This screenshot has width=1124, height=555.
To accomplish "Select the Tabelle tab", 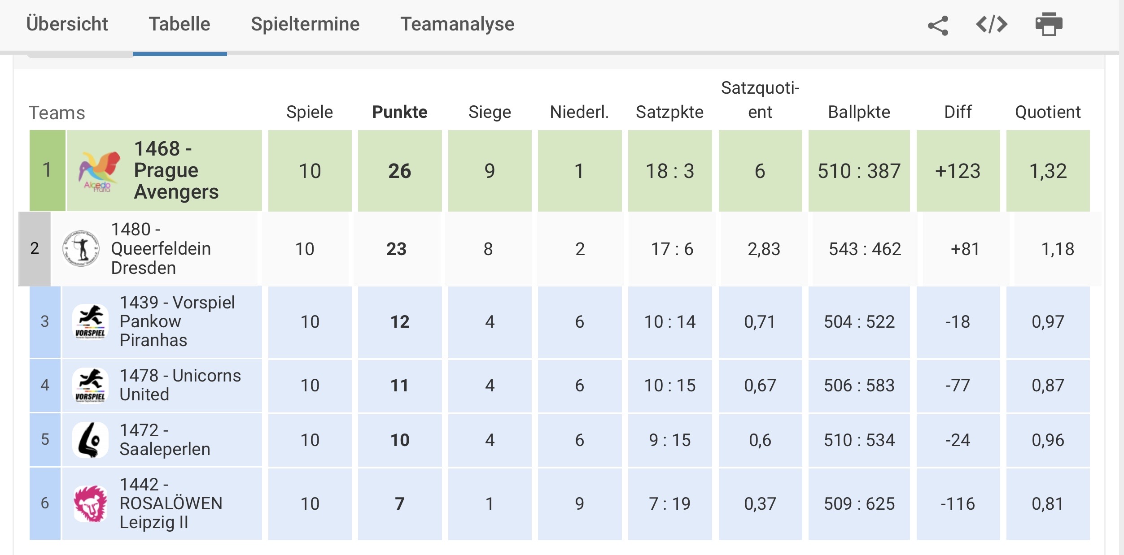I will click(179, 24).
